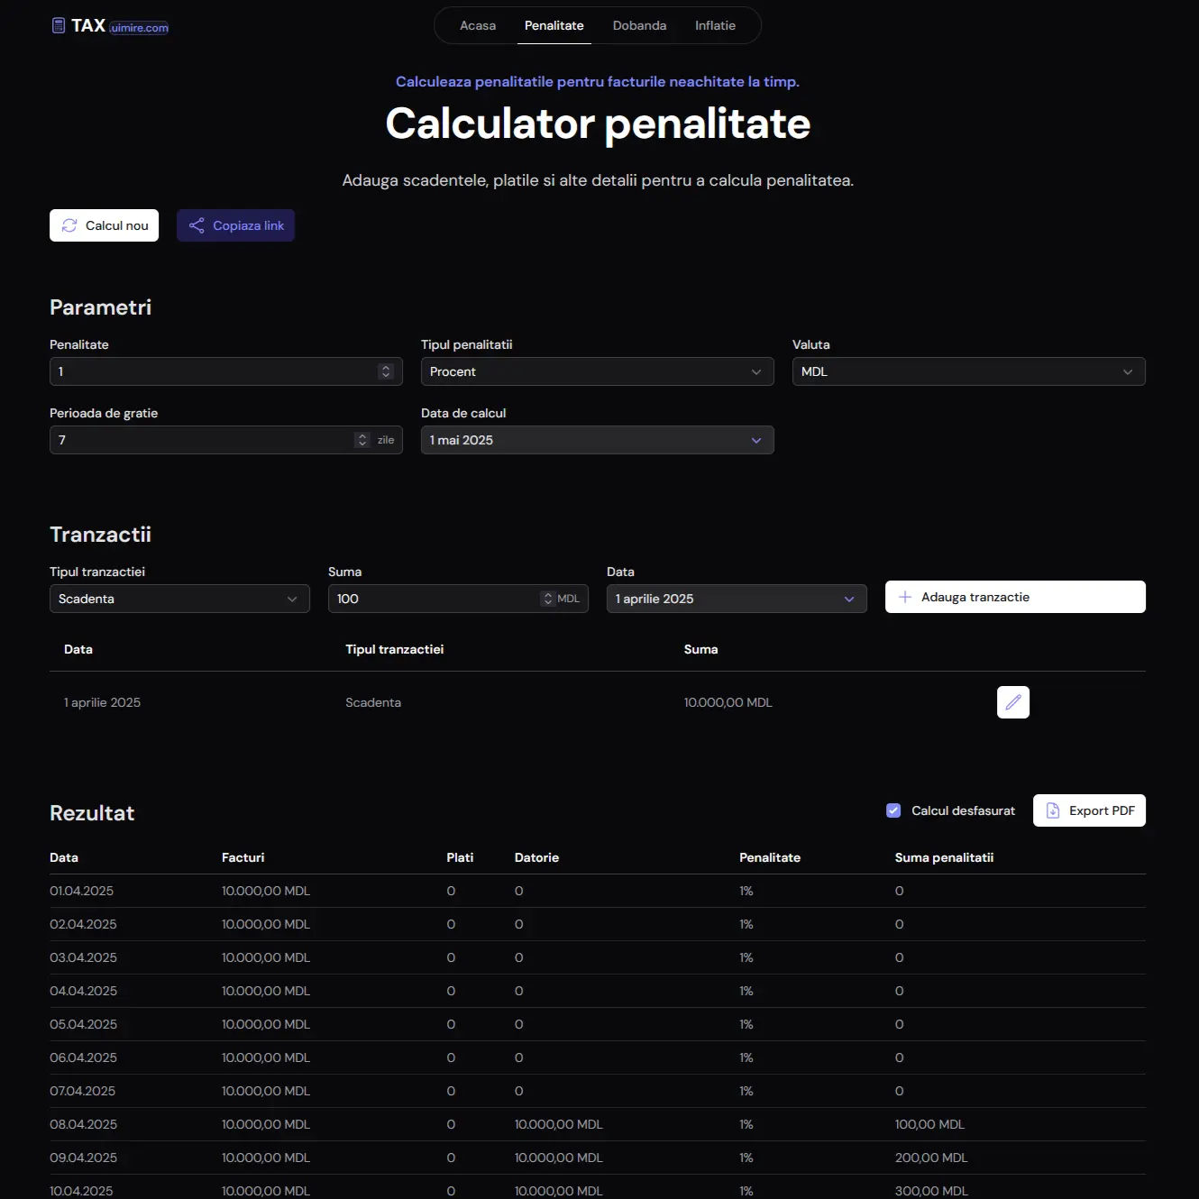Pick a transaction date from Data dropdown
The width and height of the screenshot is (1199, 1199).
pos(736,599)
